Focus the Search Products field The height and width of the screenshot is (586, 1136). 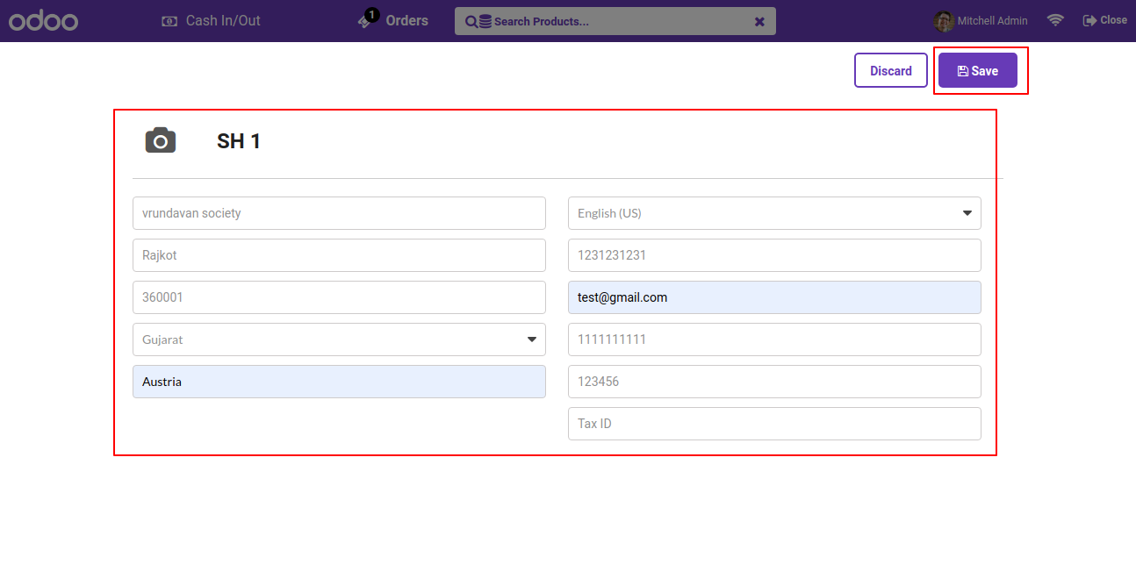[615, 21]
